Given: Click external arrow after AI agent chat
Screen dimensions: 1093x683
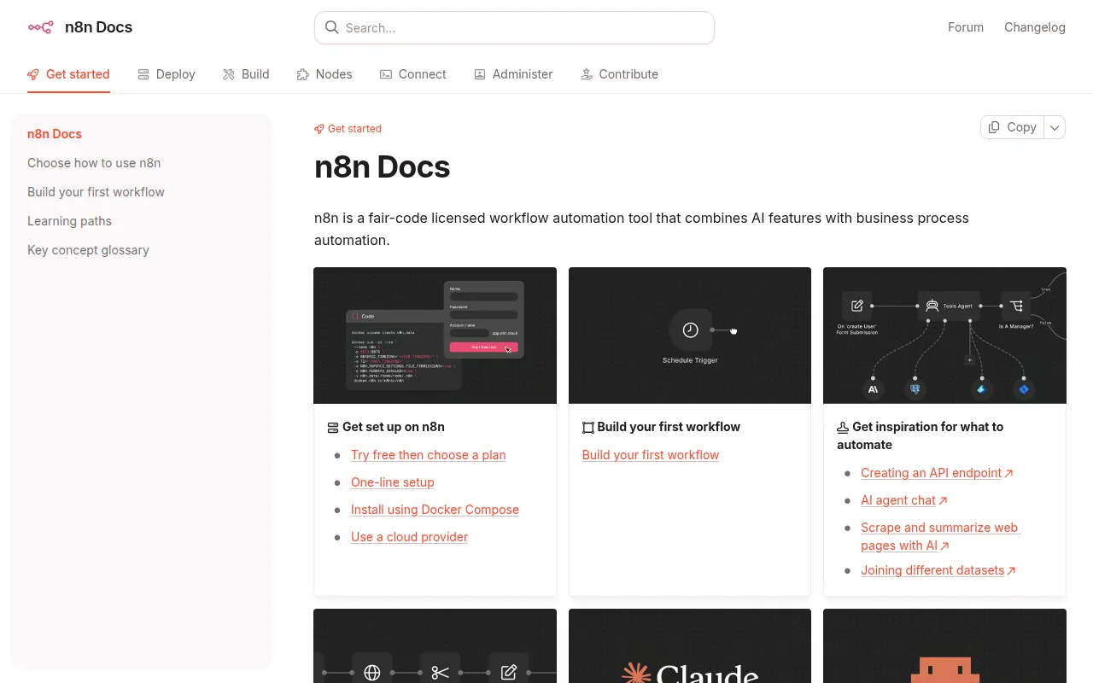Looking at the screenshot, I should pos(943,500).
